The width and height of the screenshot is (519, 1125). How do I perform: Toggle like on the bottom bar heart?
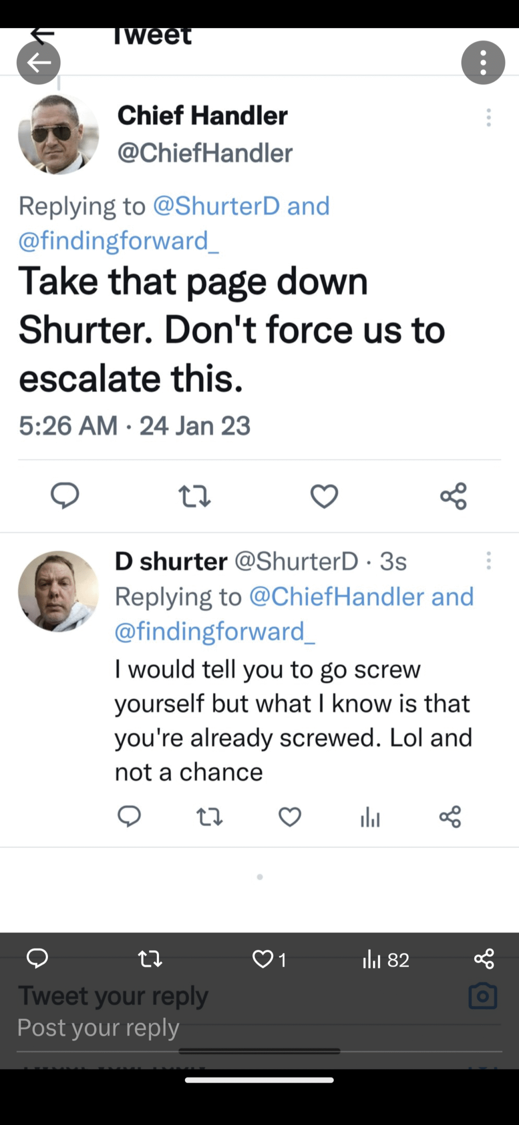[x=263, y=960]
